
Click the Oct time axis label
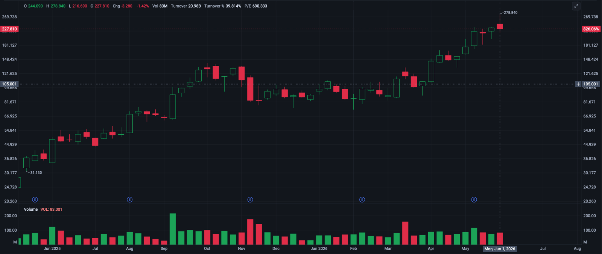[207, 248]
